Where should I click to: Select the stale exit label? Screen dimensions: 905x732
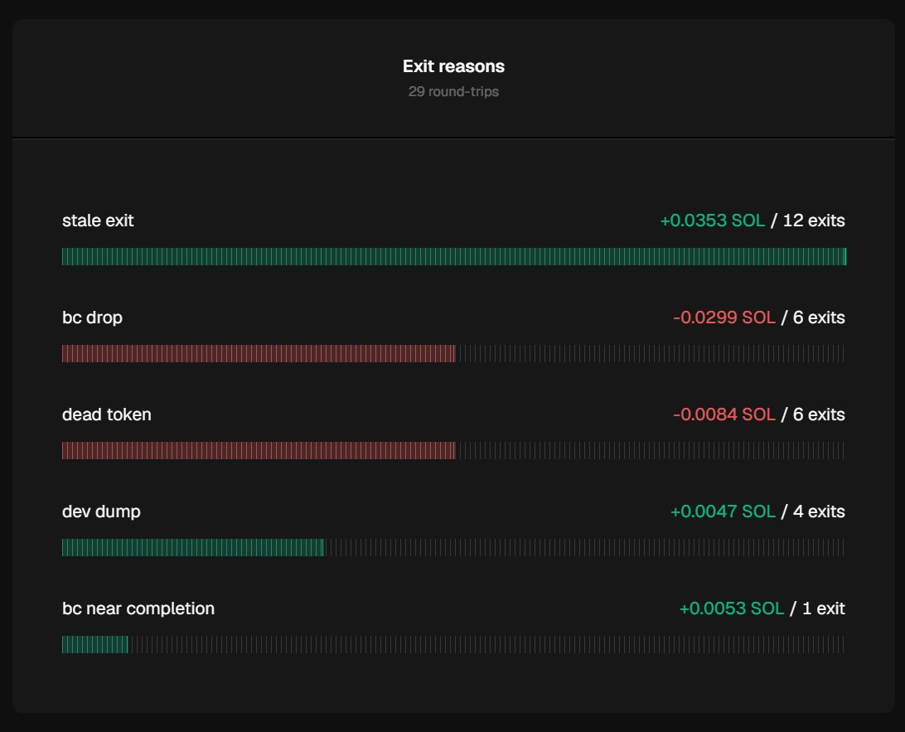pos(98,221)
